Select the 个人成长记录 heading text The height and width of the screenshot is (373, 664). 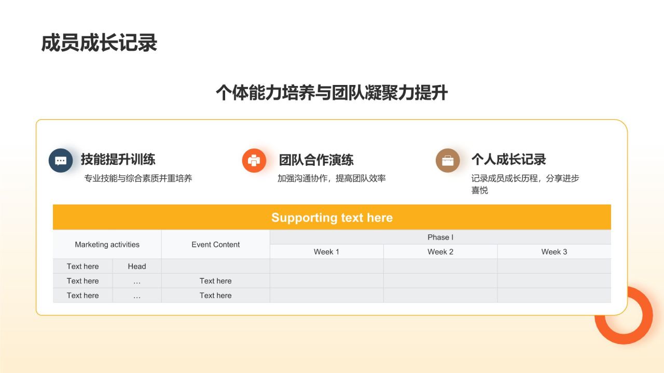click(x=508, y=160)
